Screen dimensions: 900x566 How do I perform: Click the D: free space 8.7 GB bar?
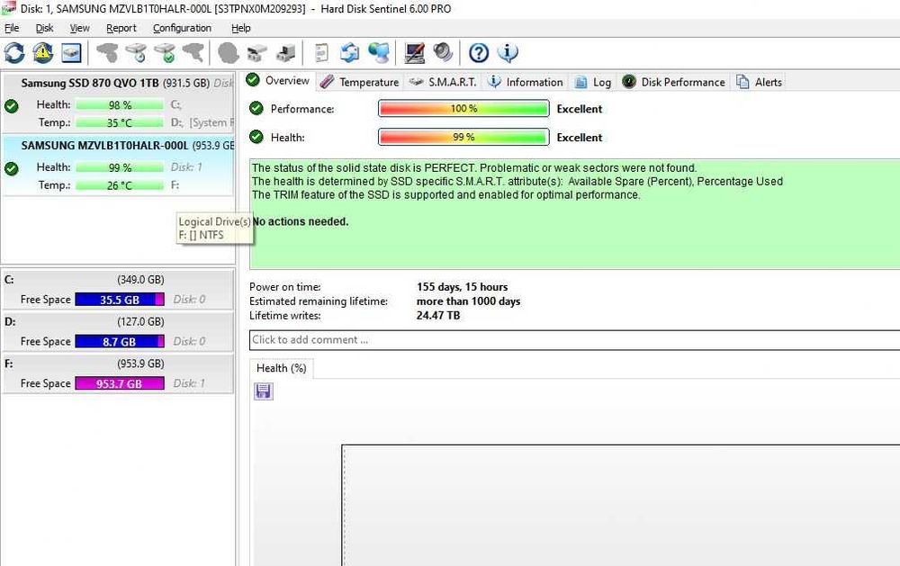click(120, 342)
